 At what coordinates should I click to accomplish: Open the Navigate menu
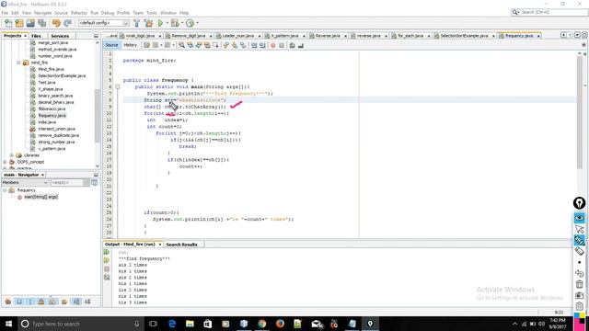(43, 13)
